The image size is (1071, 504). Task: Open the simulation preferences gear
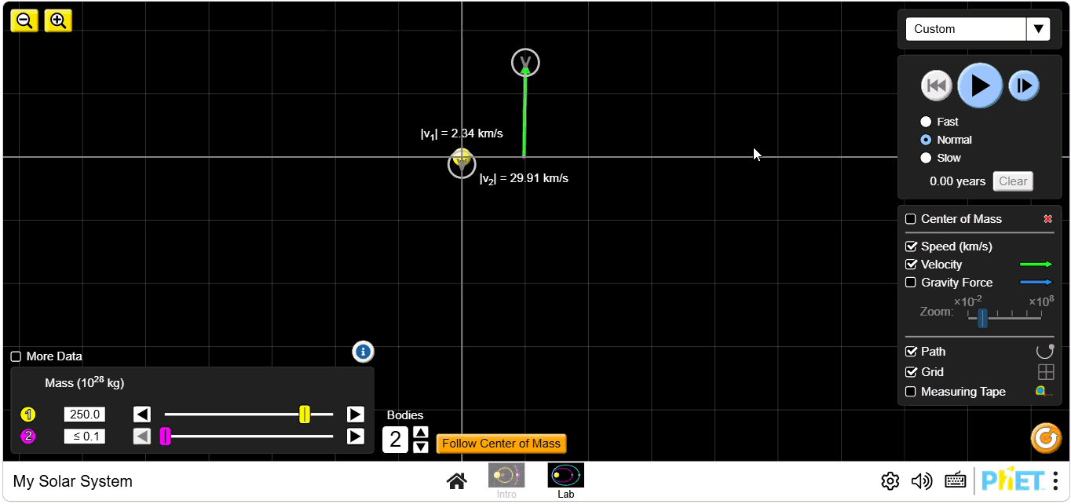(890, 480)
